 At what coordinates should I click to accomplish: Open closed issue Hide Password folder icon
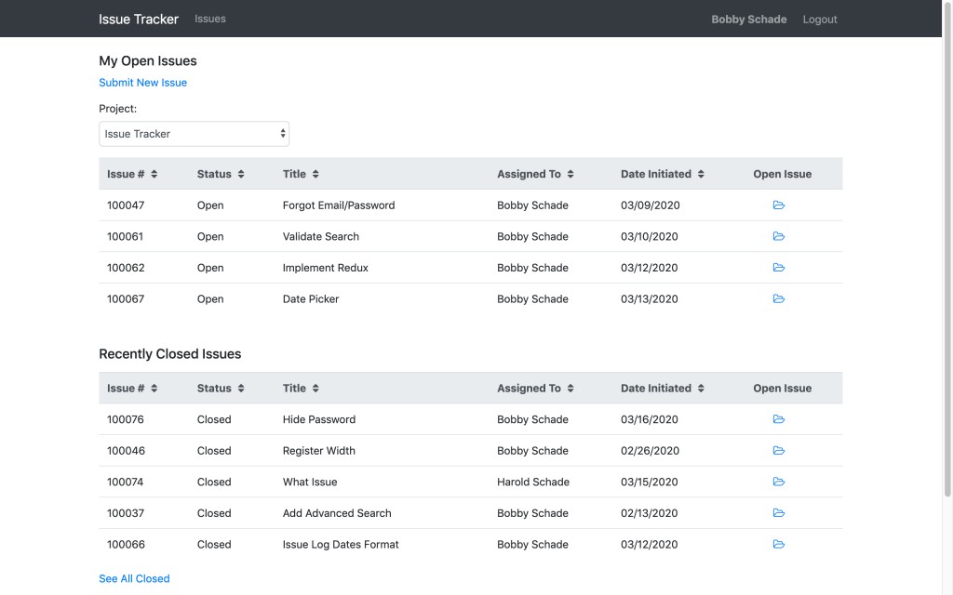coord(779,419)
